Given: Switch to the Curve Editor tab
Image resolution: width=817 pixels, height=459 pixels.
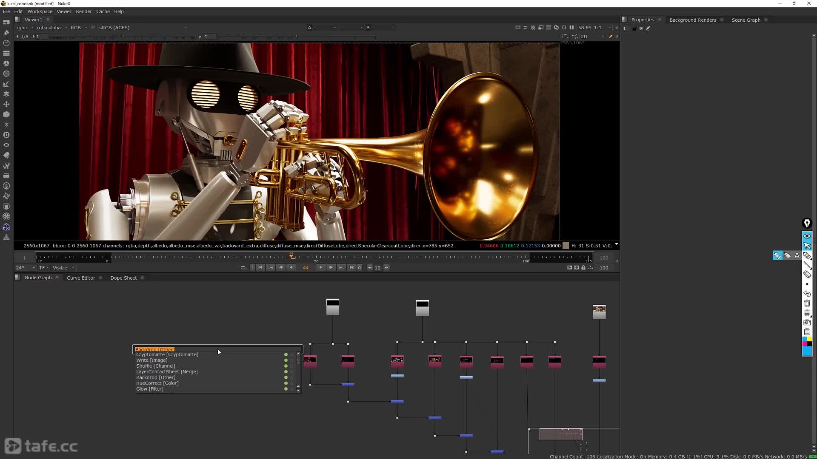Looking at the screenshot, I should point(81,278).
